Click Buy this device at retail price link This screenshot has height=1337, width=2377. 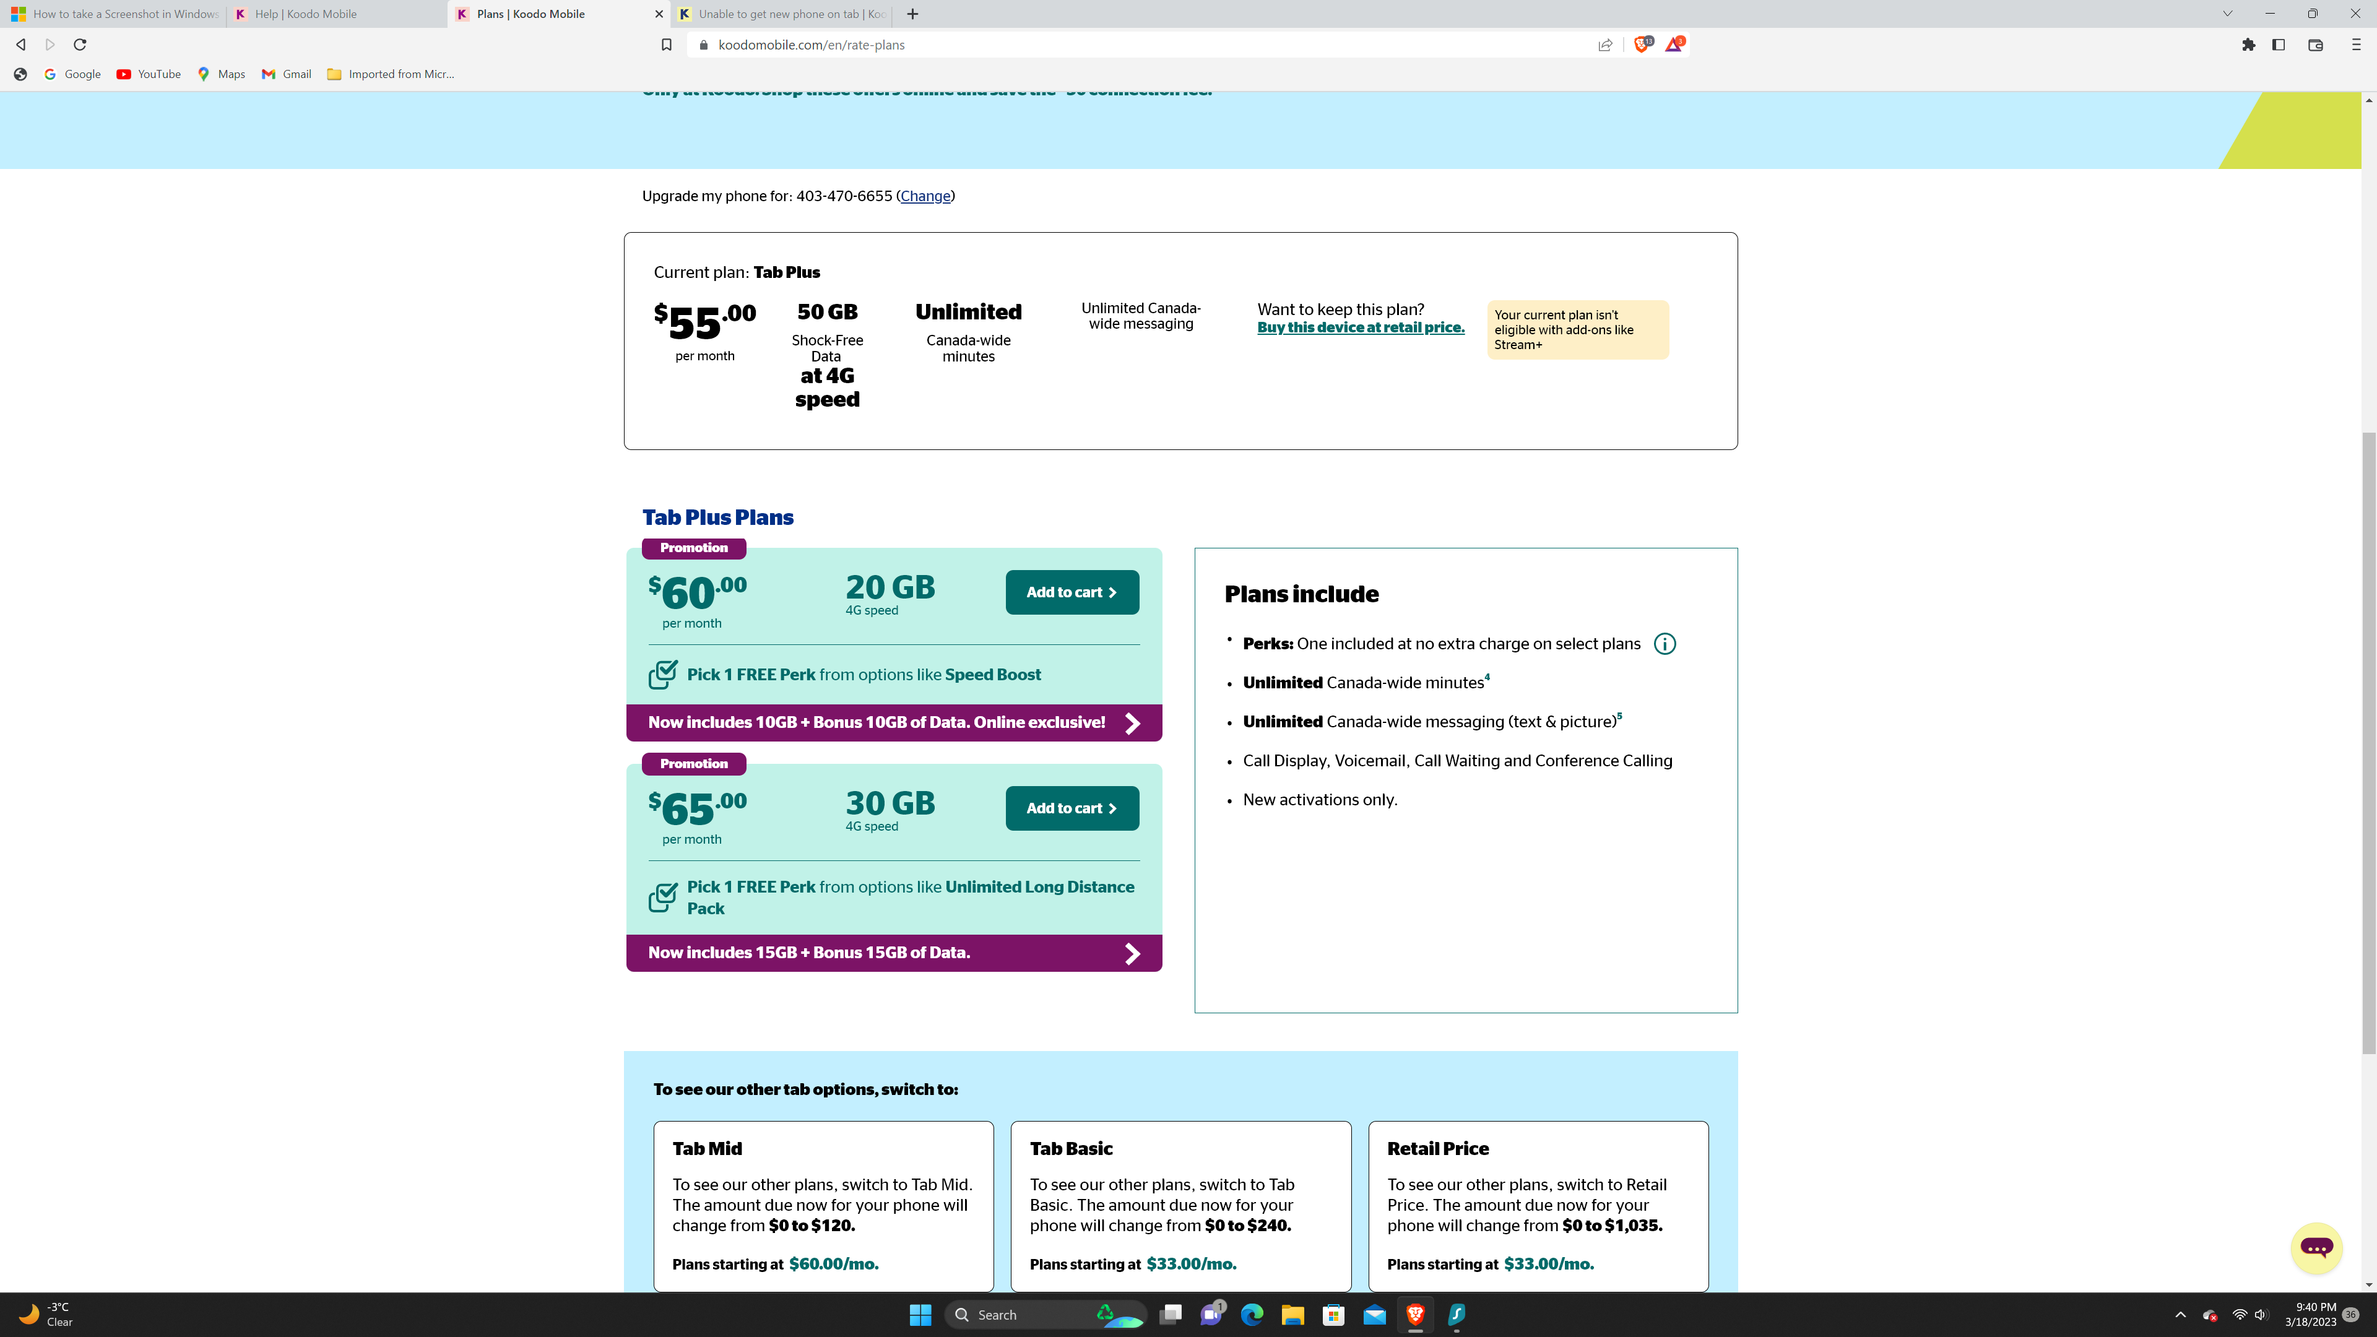point(1360,327)
